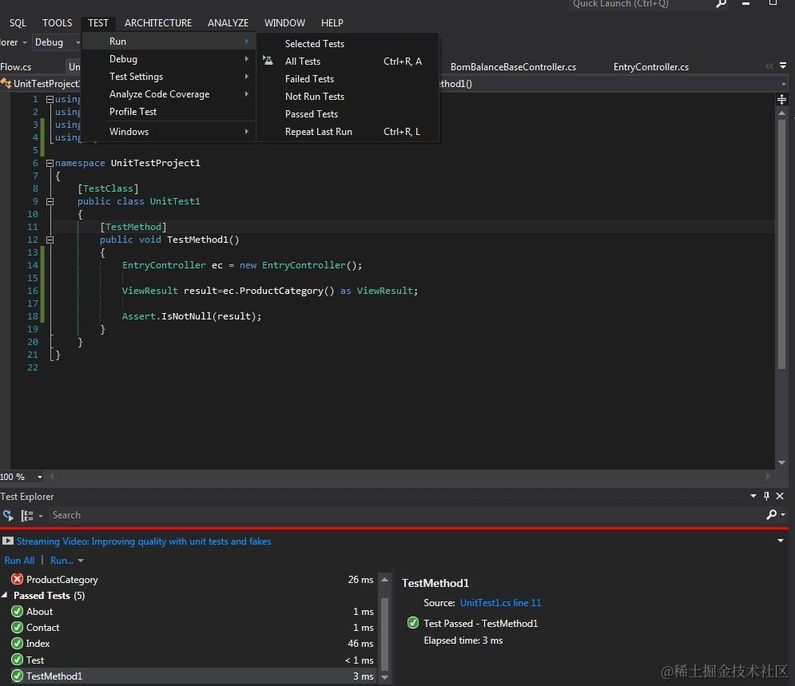Screen dimensions: 795x686
Task: Open the ANALYZE menu
Action: coord(229,23)
